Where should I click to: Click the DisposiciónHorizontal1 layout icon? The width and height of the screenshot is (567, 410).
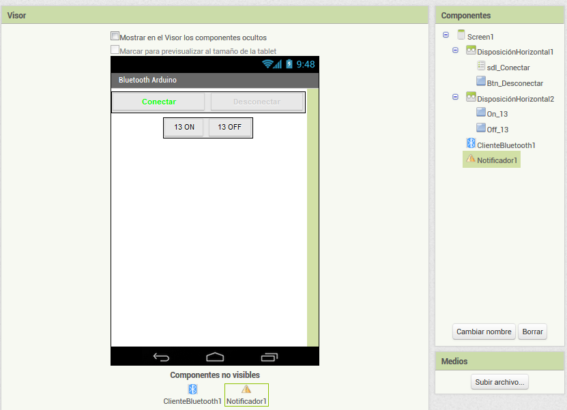point(471,50)
